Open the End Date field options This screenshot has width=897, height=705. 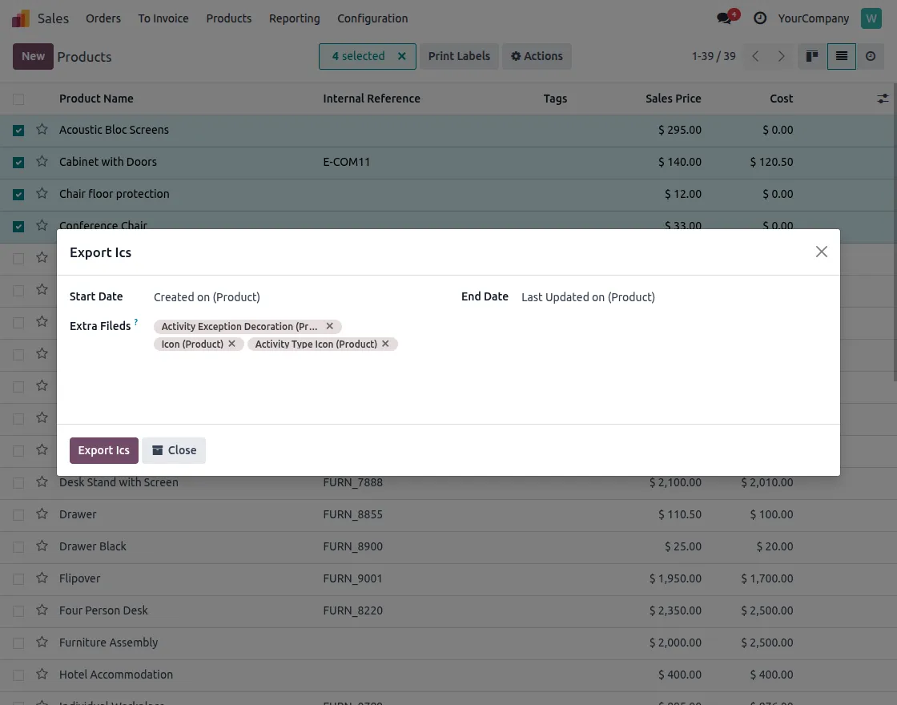[x=588, y=296]
